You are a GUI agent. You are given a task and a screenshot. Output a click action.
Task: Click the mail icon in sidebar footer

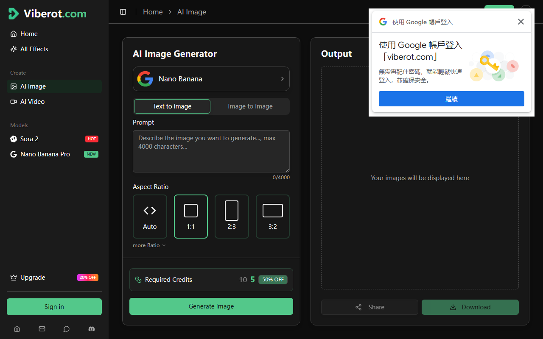point(42,329)
